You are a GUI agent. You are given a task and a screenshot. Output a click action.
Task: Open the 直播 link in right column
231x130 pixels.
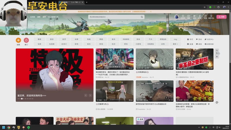point(190,44)
